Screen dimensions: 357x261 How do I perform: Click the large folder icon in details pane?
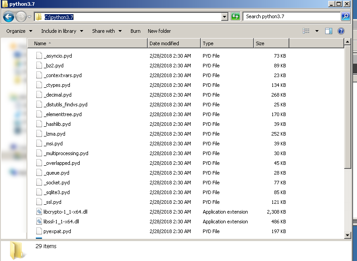pos(16,250)
